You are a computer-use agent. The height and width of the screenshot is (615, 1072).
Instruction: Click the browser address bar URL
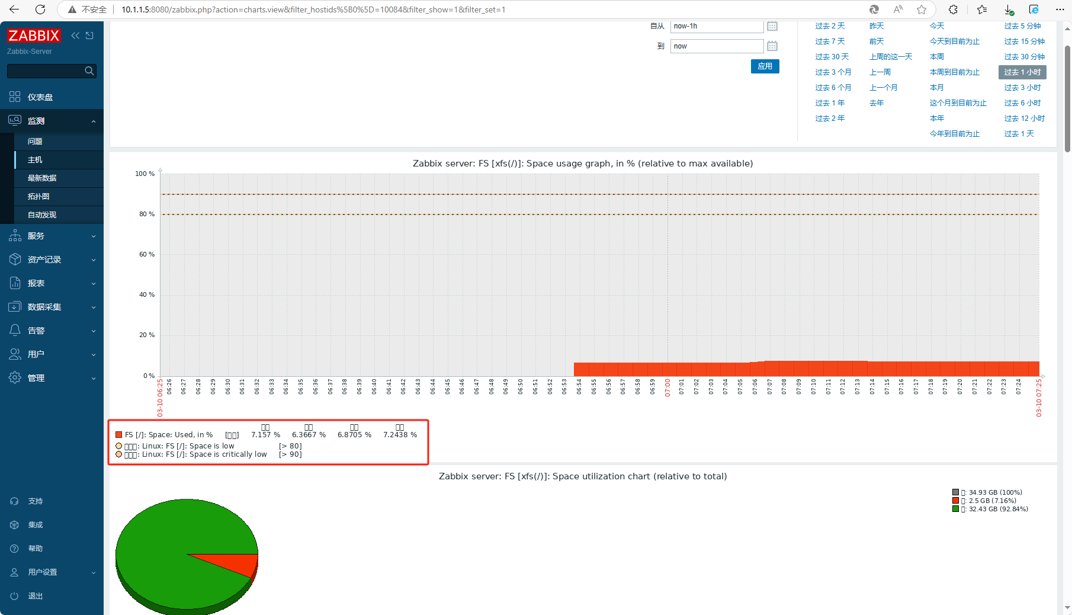(x=313, y=9)
